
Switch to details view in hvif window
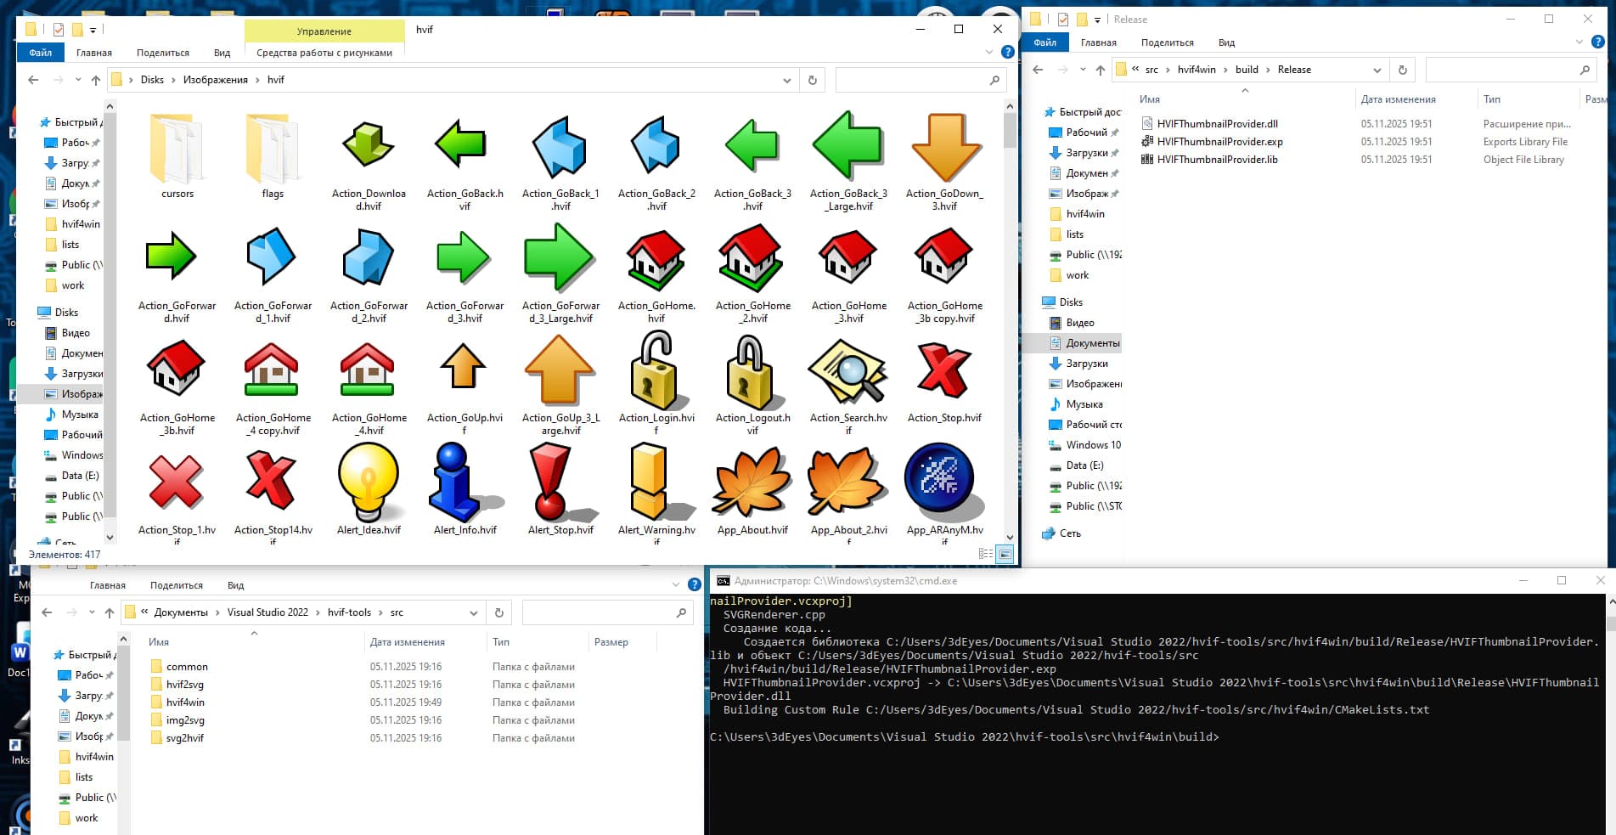point(985,554)
